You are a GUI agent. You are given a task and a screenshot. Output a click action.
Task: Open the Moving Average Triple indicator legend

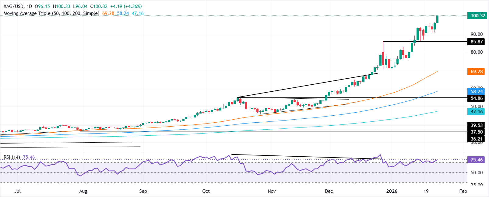click(x=51, y=13)
